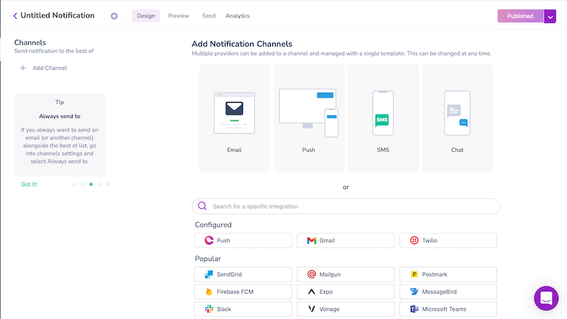Image resolution: width=567 pixels, height=319 pixels.
Task: Dismiss tip with Got it! link
Action: pos(29,184)
